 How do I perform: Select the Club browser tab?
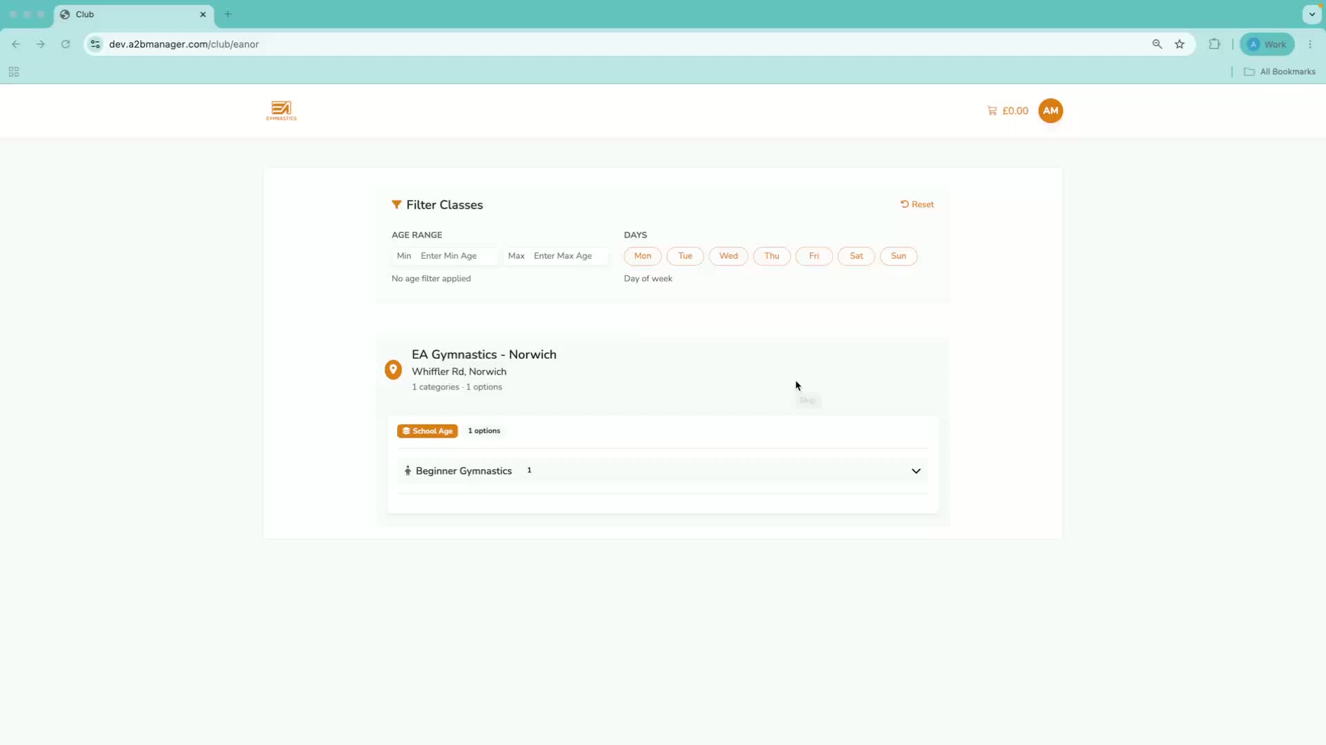pos(134,14)
